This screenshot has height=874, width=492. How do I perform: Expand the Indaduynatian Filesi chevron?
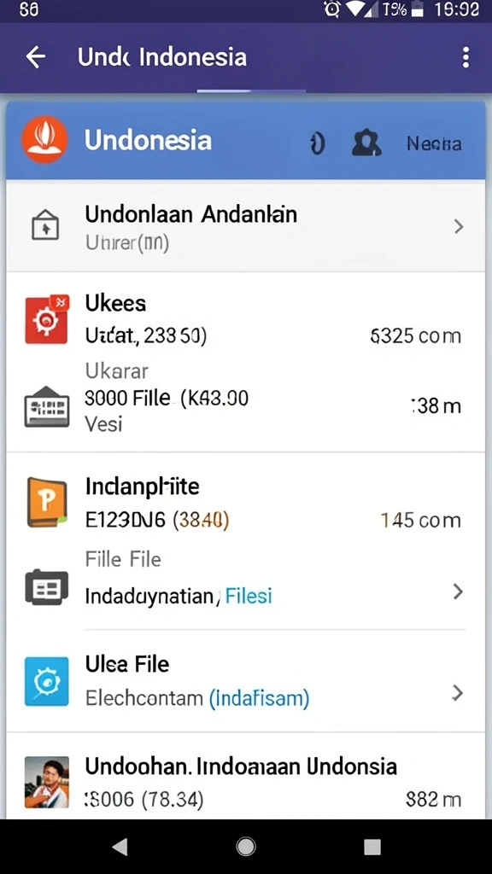pos(458,591)
